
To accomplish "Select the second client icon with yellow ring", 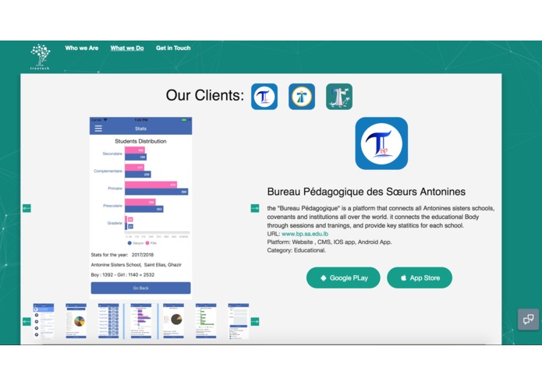I will pyautogui.click(x=302, y=97).
